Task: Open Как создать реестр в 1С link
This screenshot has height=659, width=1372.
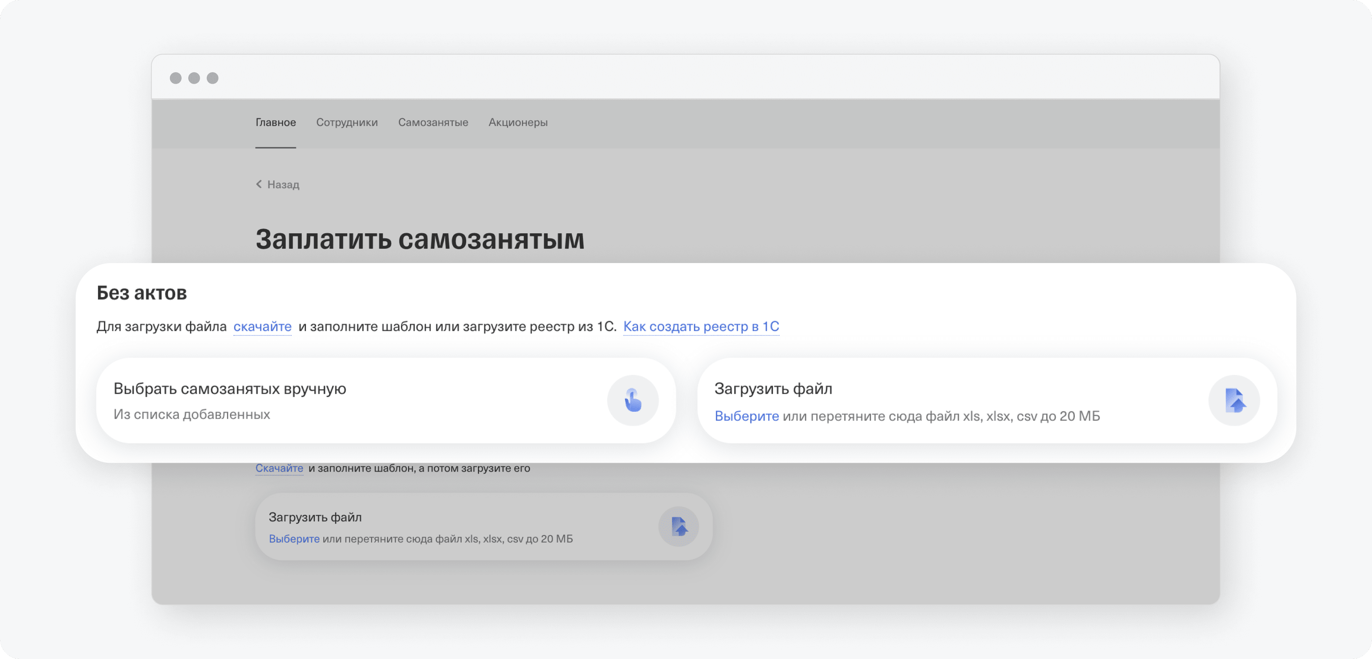Action: [x=701, y=326]
